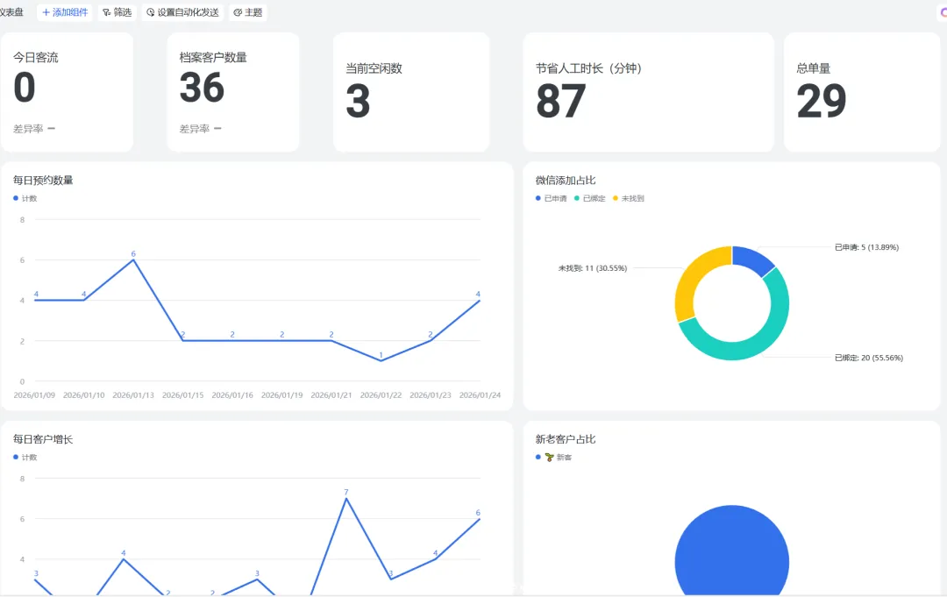Click the 2026/01/19 axis label
This screenshot has height=597, width=947.
point(282,394)
